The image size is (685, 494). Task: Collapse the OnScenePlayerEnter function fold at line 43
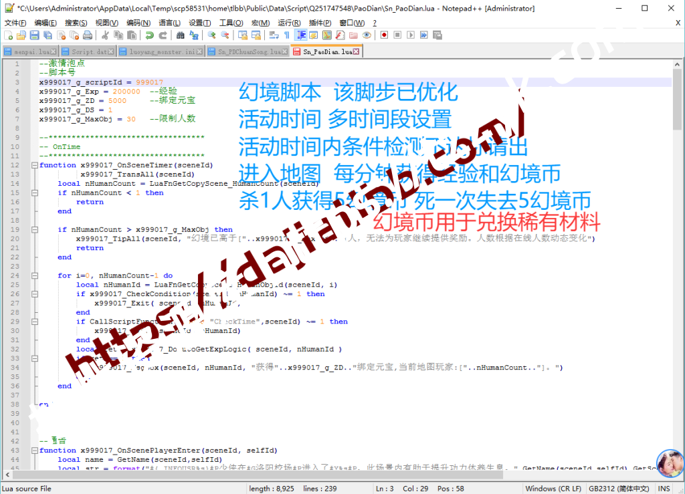pyautogui.click(x=33, y=451)
